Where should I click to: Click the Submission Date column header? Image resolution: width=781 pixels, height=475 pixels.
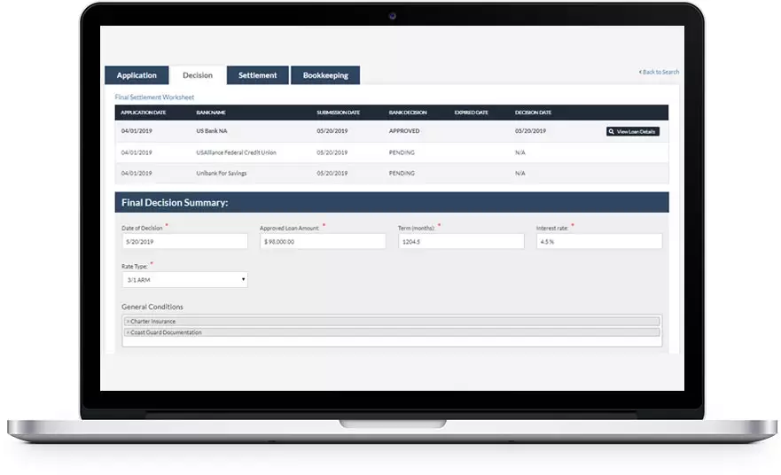339,113
